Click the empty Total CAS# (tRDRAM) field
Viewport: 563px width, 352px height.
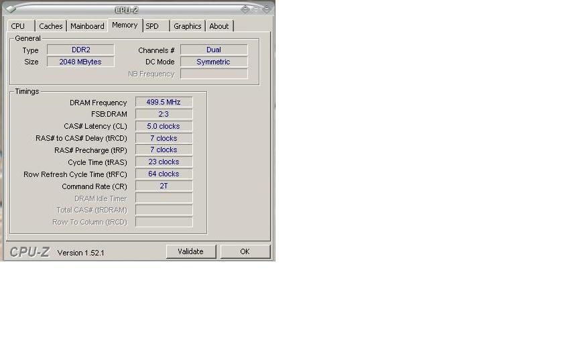[164, 210]
